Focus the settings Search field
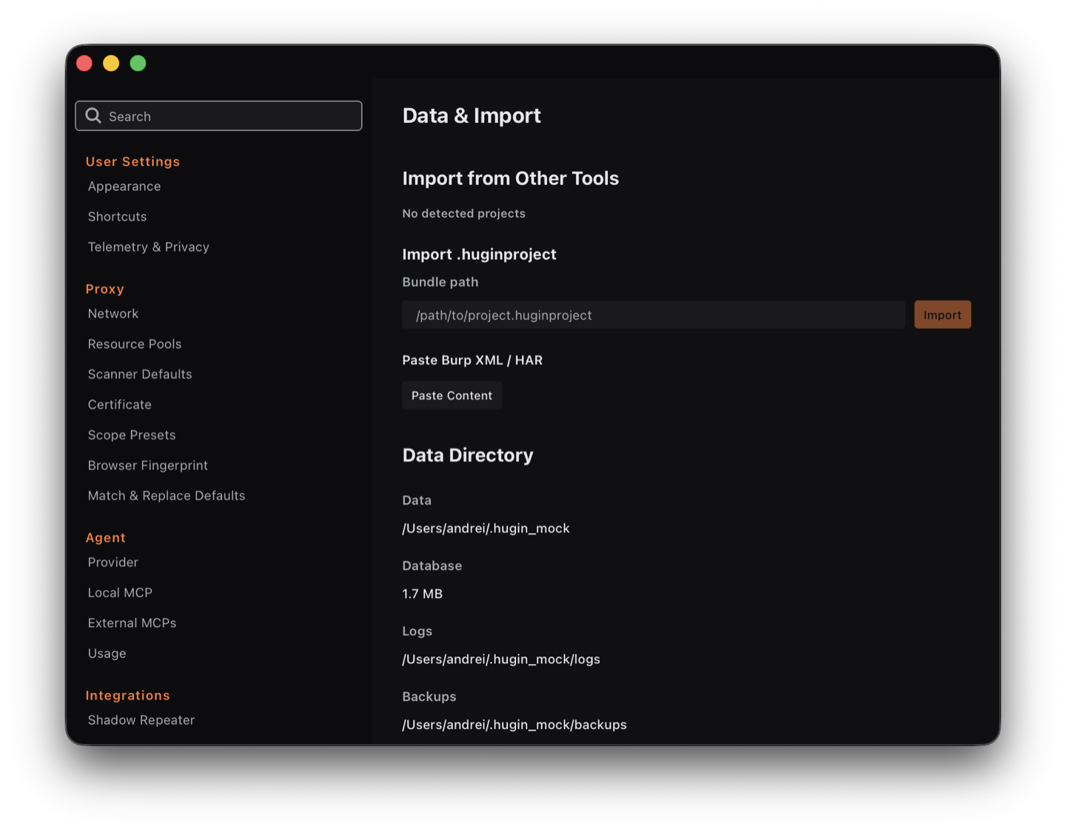Viewport: 1066px width, 832px height. click(x=218, y=115)
